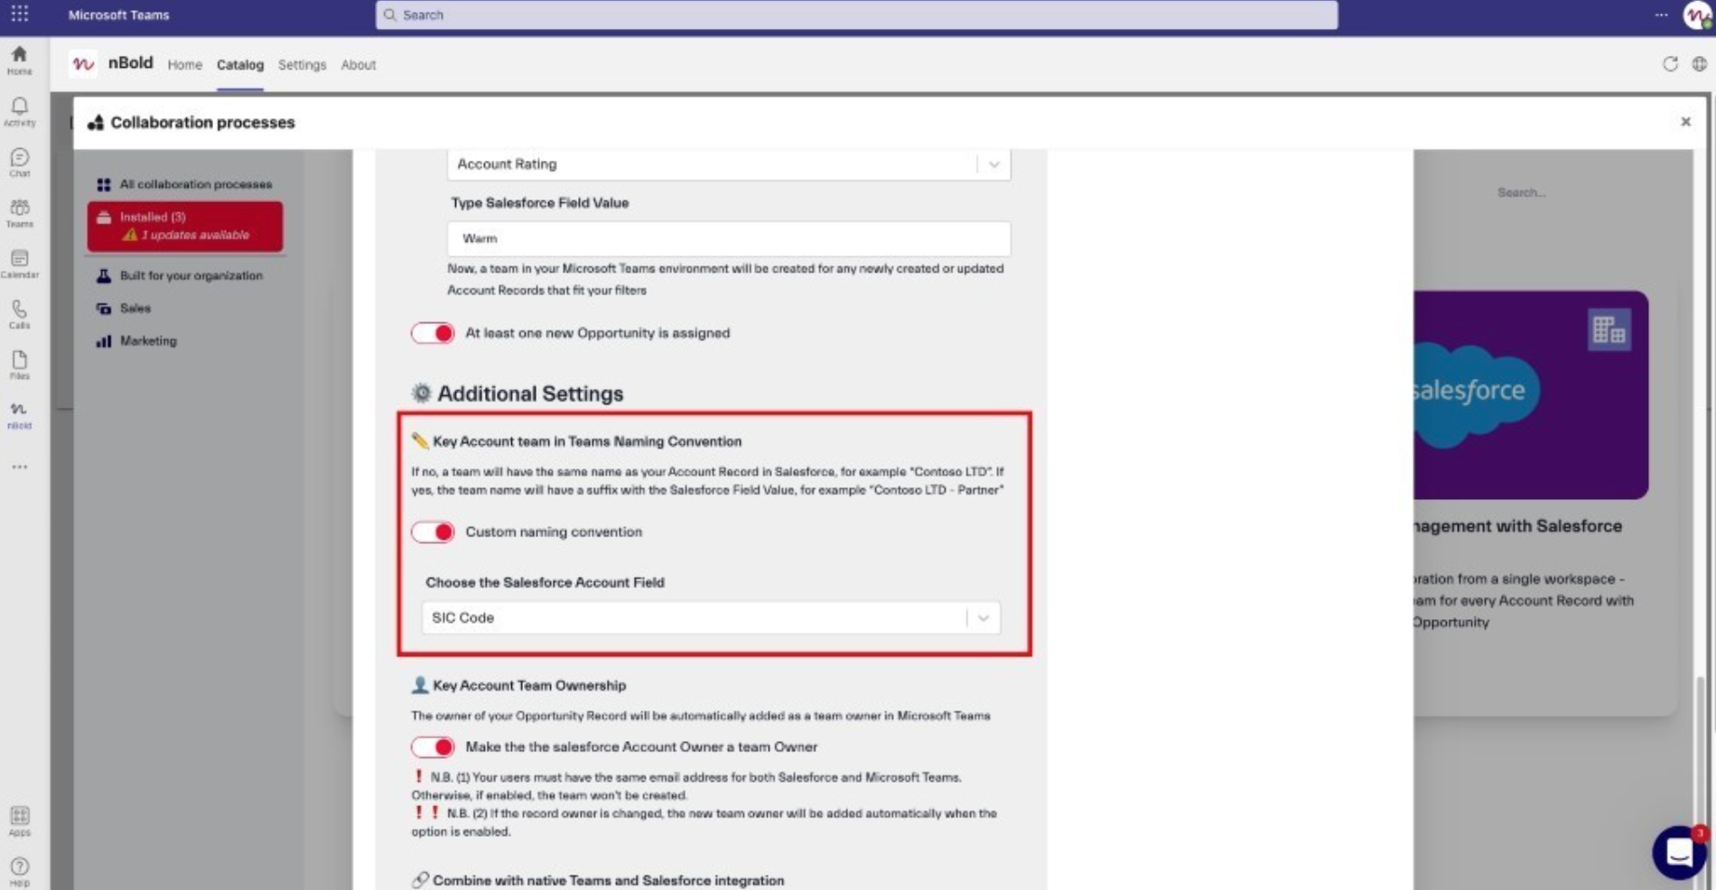Click the Help icon in sidebar
This screenshot has width=1716, height=890.
click(x=19, y=870)
